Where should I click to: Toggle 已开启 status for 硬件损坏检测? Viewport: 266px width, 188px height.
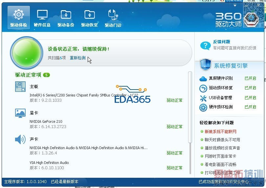[x=250, y=107]
